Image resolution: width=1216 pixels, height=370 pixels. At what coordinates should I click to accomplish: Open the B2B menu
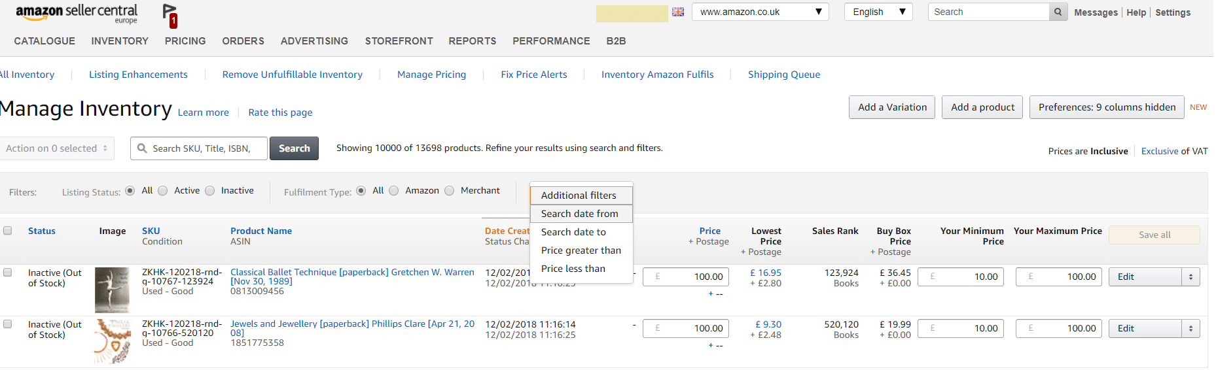616,41
